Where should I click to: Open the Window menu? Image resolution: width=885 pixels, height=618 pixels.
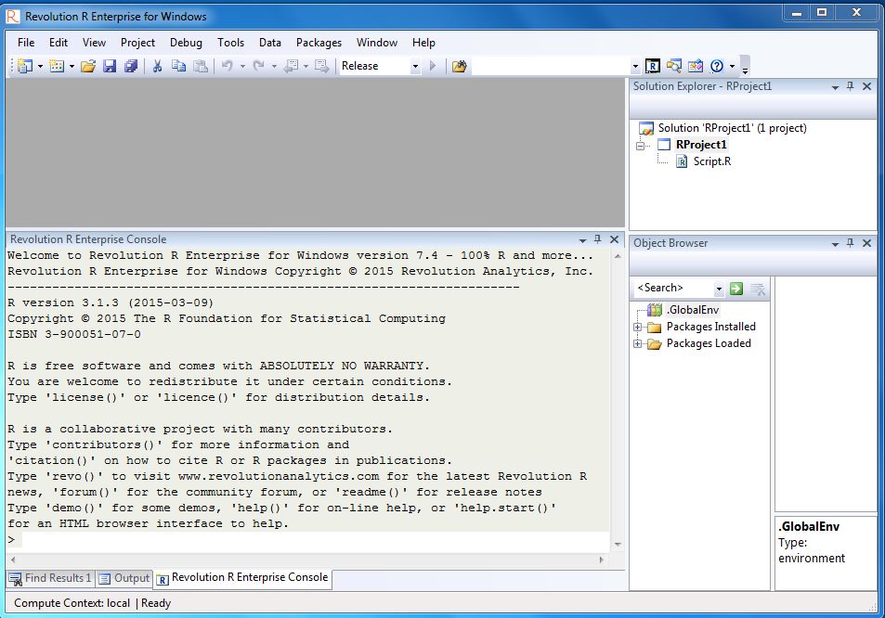click(376, 43)
